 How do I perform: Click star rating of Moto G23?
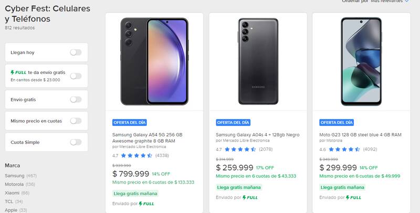[x=345, y=149]
